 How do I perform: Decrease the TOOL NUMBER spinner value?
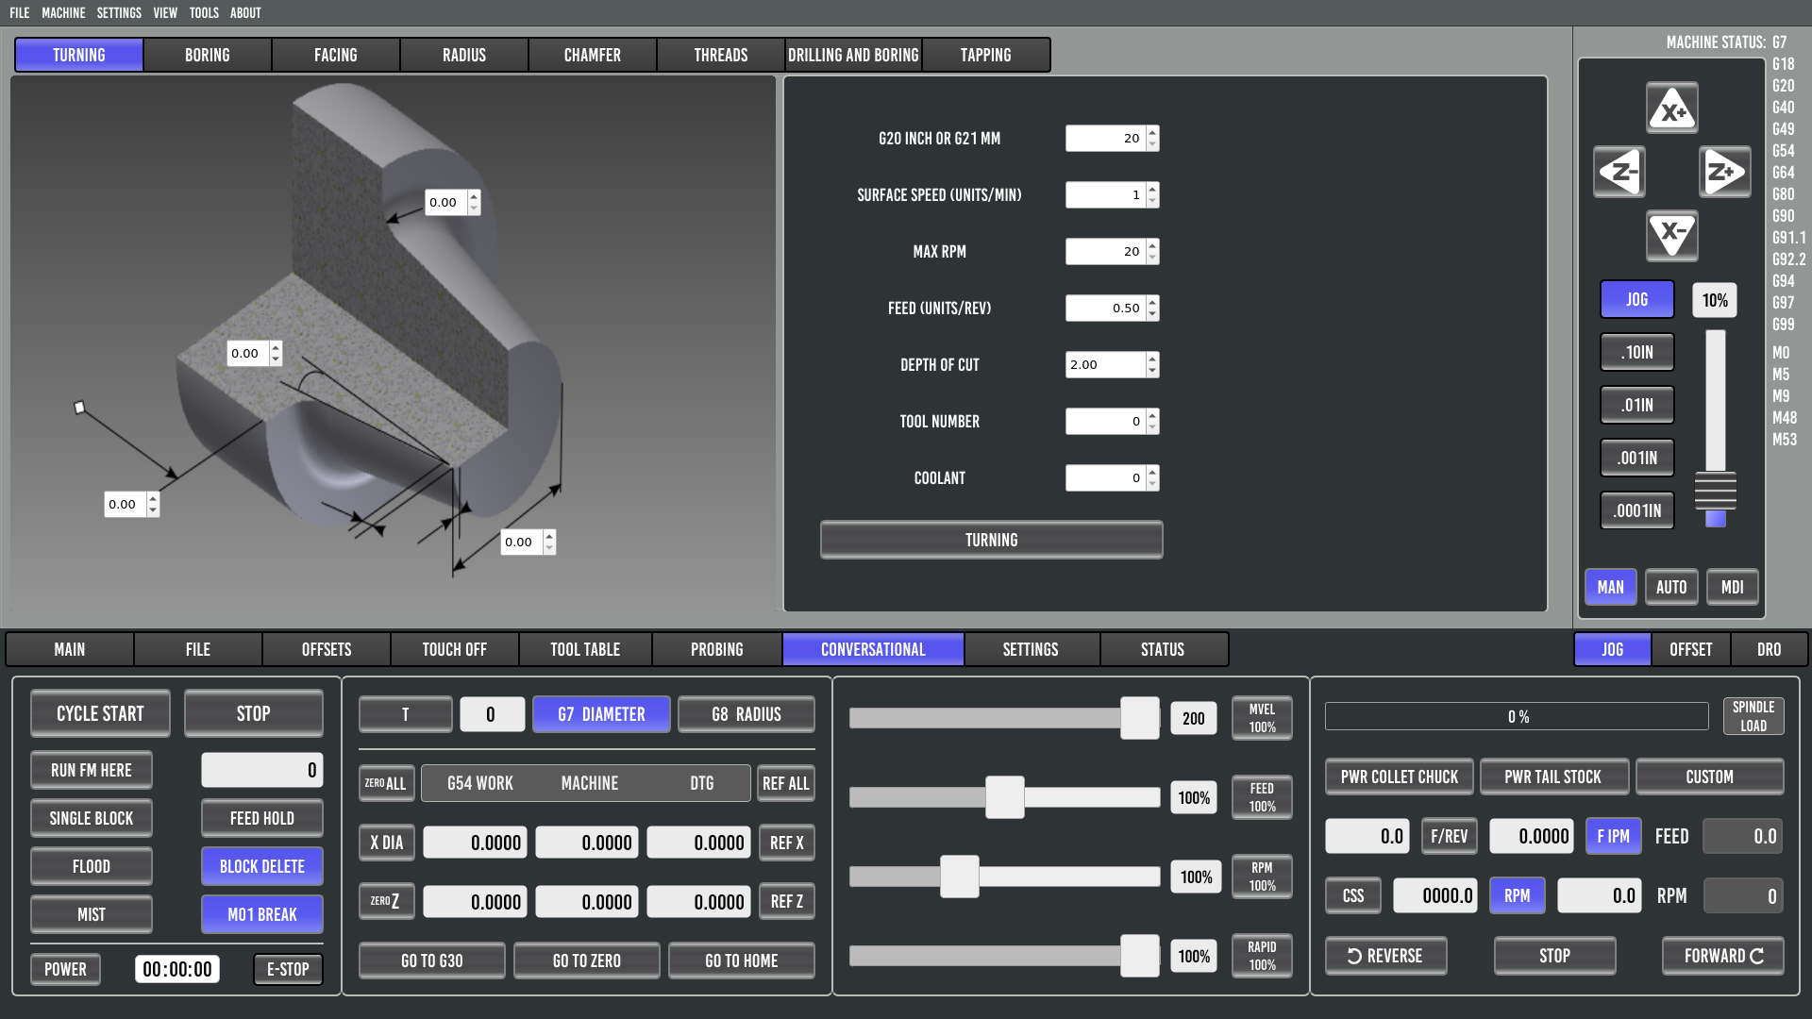(1152, 427)
